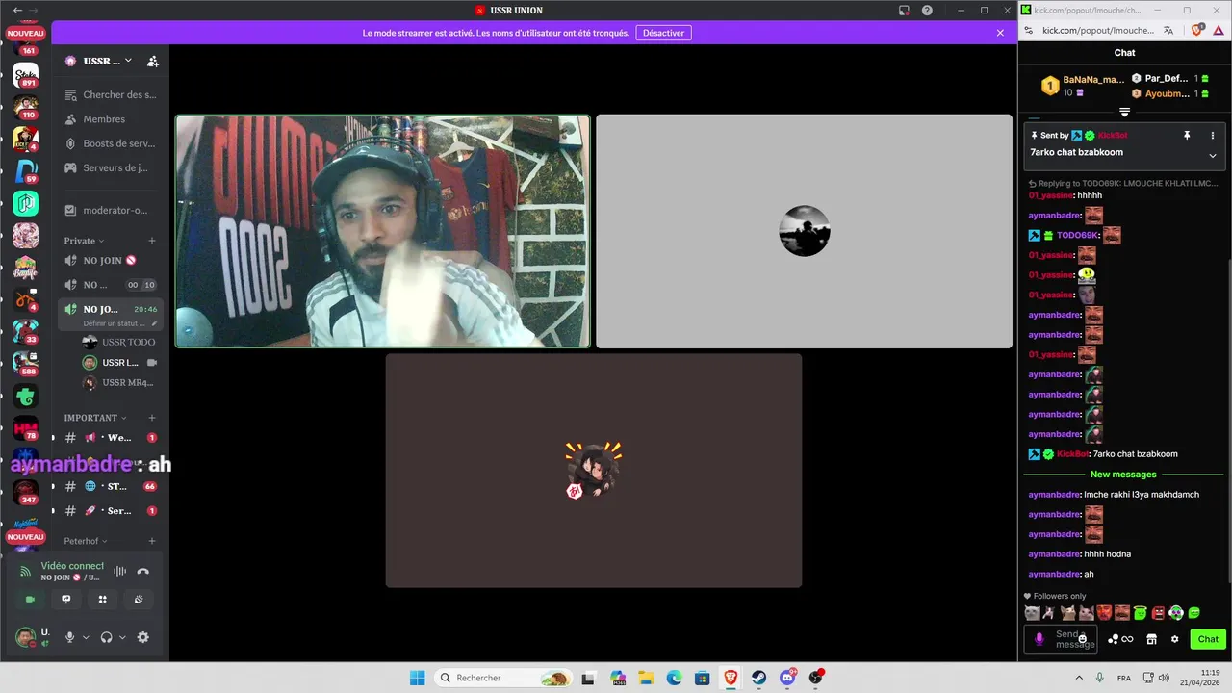1232x693 pixels.
Task: Select USSR MR4 voice participant
Action: click(x=120, y=382)
